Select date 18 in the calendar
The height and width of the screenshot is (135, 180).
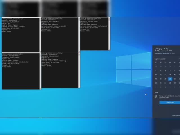click(x=156, y=79)
